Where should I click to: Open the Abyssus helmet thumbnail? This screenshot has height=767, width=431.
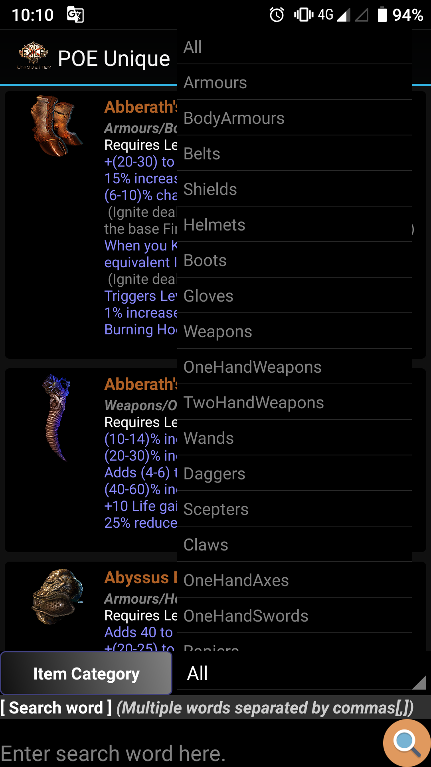tap(57, 596)
